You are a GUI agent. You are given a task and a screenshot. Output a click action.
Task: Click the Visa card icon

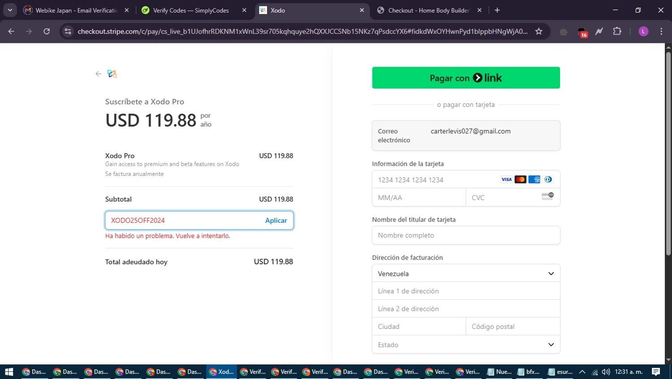pos(506,179)
